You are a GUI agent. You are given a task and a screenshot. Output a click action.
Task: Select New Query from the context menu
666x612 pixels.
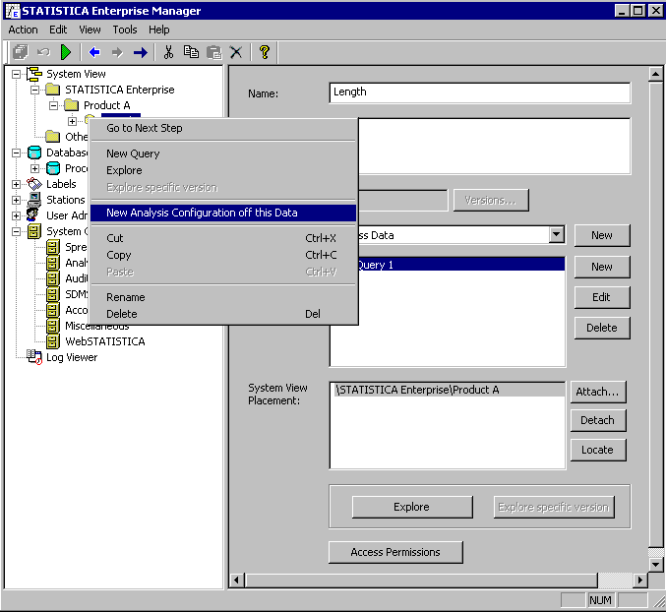point(133,153)
